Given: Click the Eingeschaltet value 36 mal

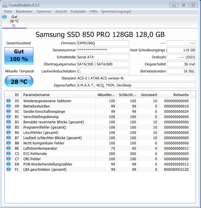Looking at the screenshot, I should click(x=181, y=64).
